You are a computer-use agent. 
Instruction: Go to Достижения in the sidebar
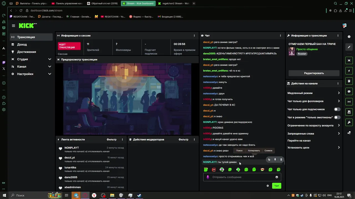(31, 52)
